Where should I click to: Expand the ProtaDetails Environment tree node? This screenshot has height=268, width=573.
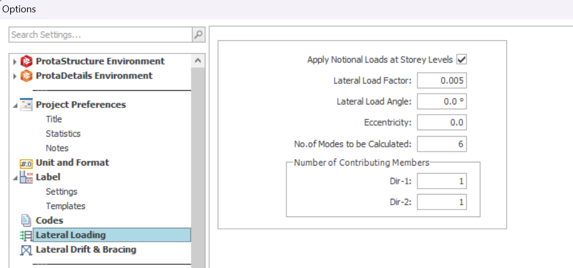[15, 77]
